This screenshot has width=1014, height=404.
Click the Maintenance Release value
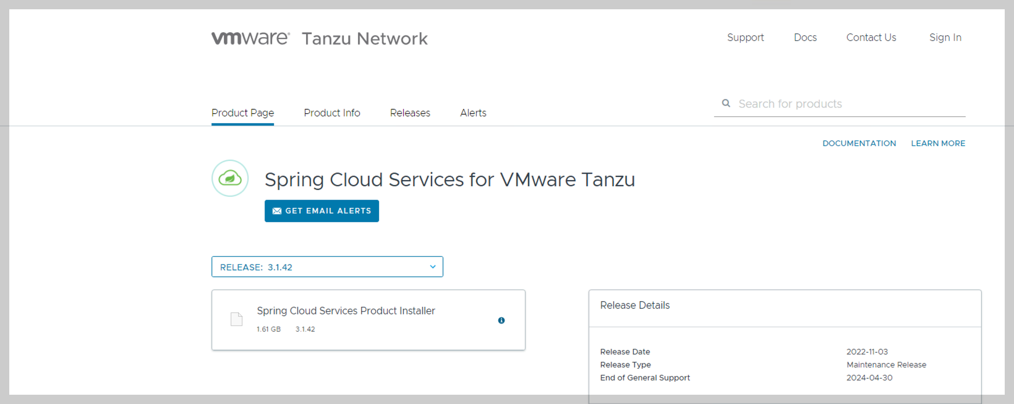click(x=887, y=364)
